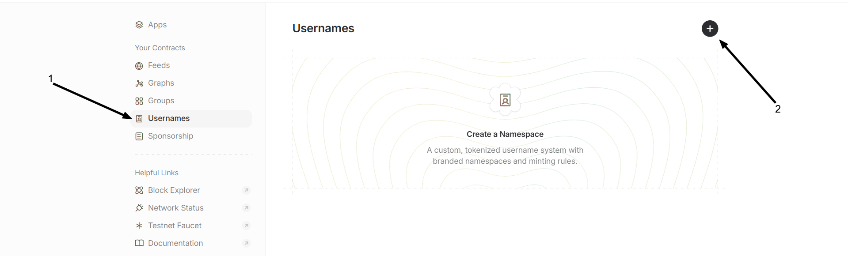This screenshot has width=848, height=256.
Task: Go to Groups in the sidebar
Action: point(161,101)
